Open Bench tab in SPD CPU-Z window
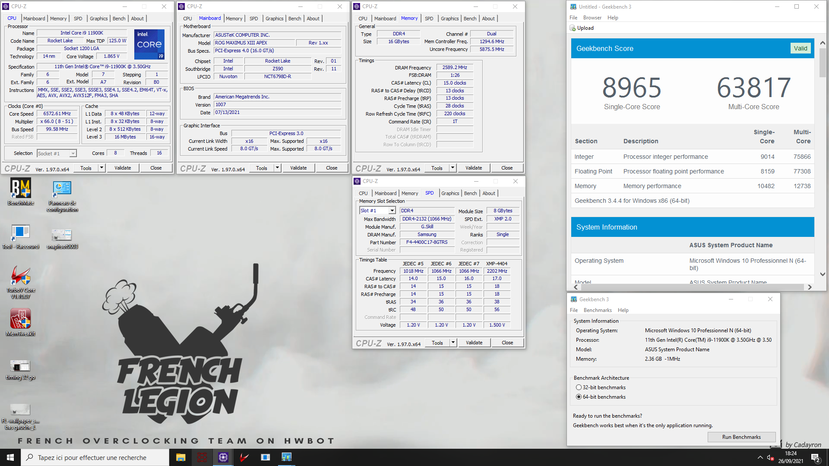This screenshot has width=829, height=466. tap(470, 193)
